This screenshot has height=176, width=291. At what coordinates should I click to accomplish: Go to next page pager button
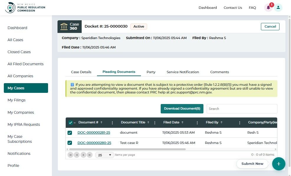[x=83, y=155]
